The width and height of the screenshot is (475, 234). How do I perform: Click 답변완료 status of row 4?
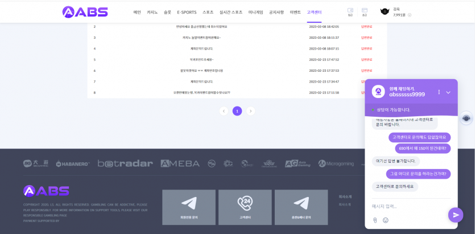coord(366,48)
